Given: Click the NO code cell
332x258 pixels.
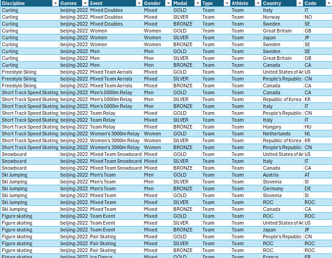Looking at the screenshot, I should (318, 17).
